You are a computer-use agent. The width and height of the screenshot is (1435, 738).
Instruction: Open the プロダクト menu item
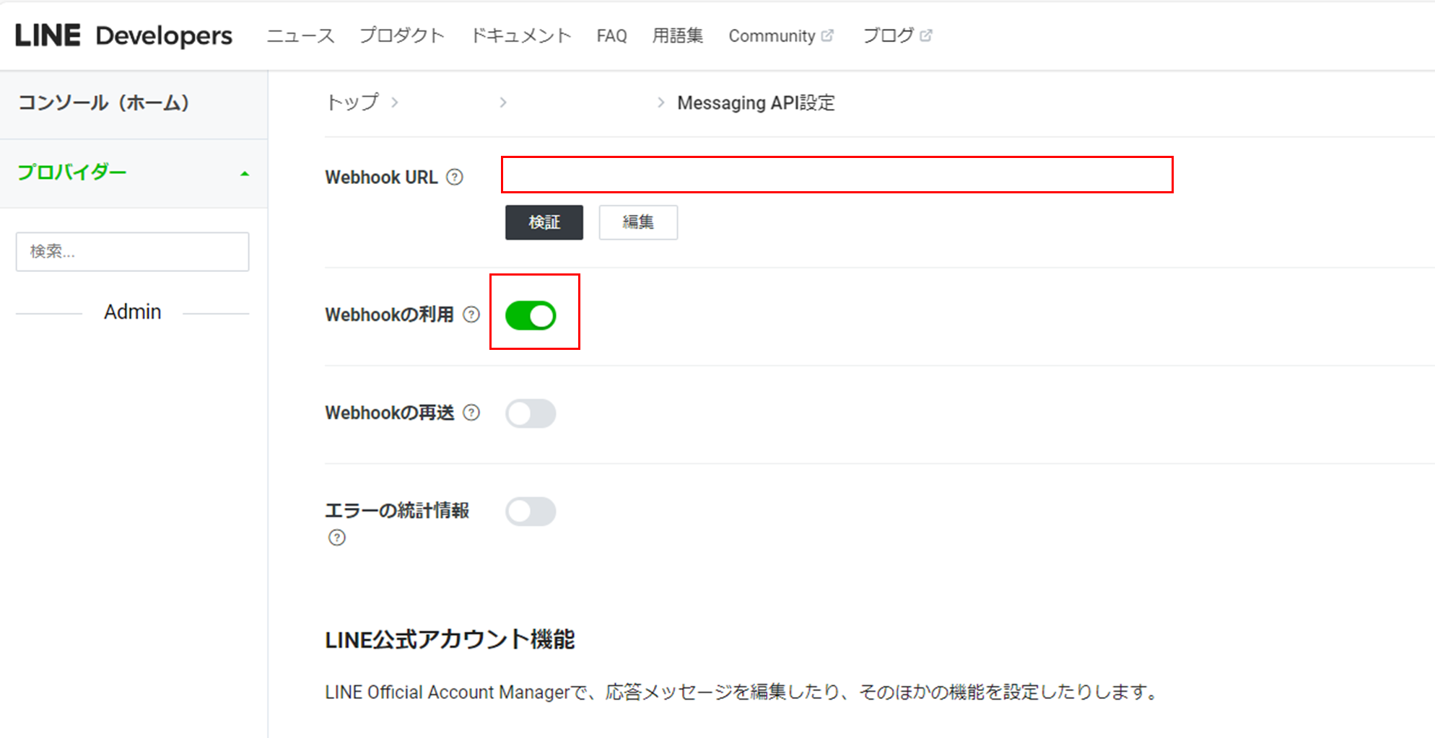[x=402, y=35]
